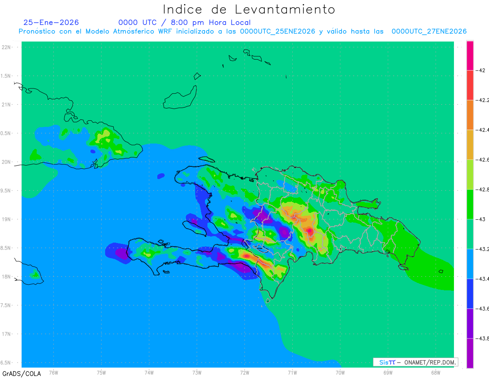Select the red legend swatch between -42 and -42.2

pos(470,85)
